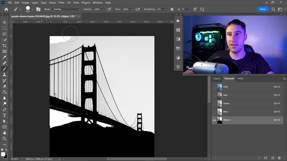Toggle the brush settings panel
This screenshot has width=287, height=161.
point(38,9)
